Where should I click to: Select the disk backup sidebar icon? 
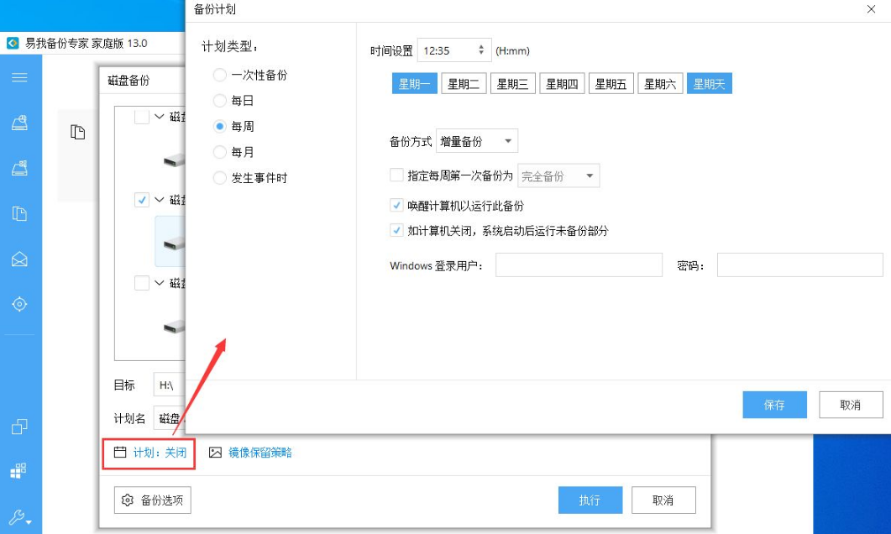pos(19,123)
